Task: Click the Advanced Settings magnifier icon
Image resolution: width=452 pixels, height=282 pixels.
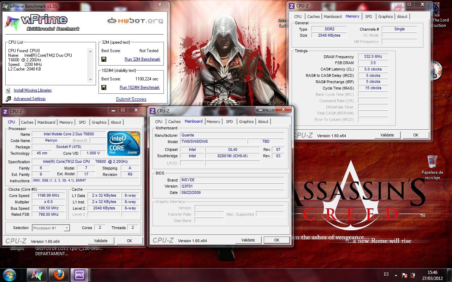Action: [x=8, y=99]
